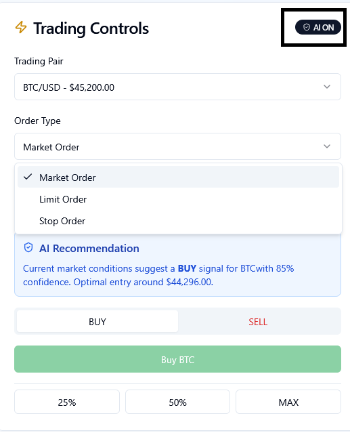Viewport: 350px width, 439px height.
Task: Open the BTC/USD trading pair dropdown
Action: click(x=177, y=87)
